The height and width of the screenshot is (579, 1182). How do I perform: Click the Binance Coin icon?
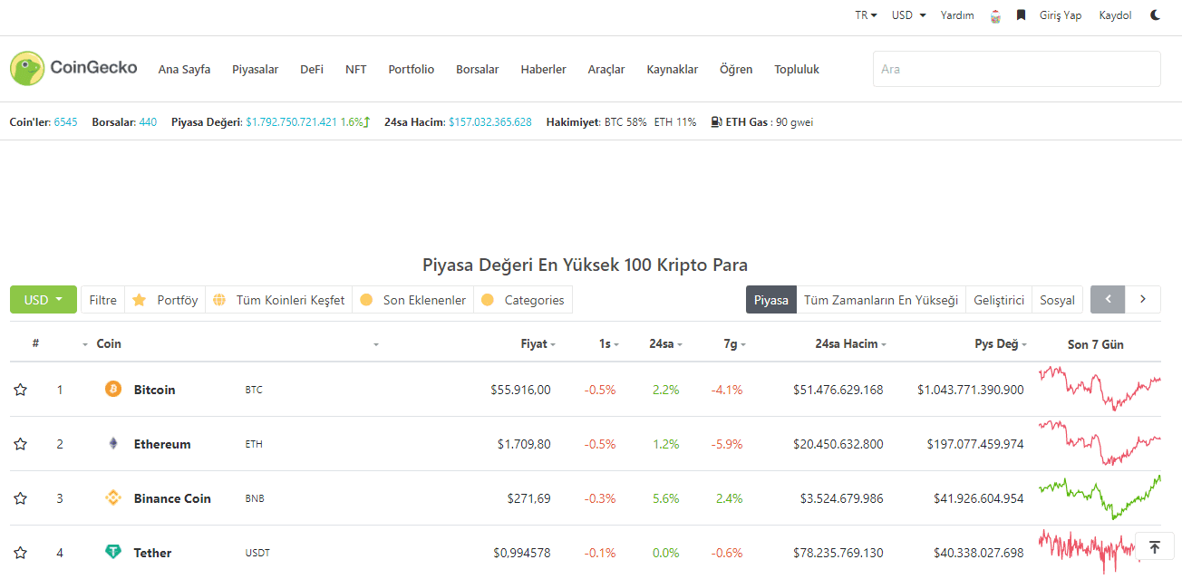tap(113, 497)
